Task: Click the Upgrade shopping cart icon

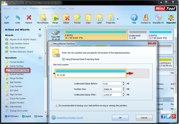Action: point(171,17)
